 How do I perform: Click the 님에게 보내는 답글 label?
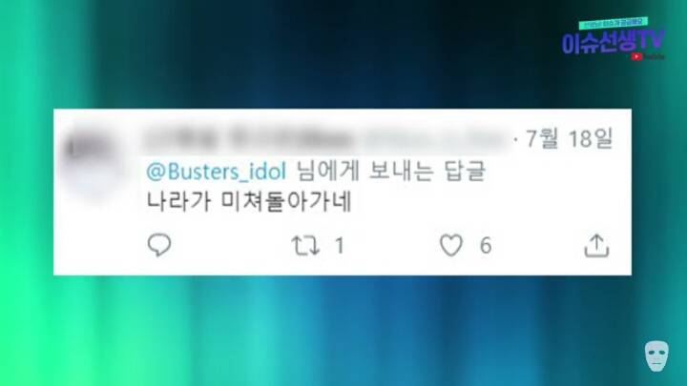click(x=391, y=172)
